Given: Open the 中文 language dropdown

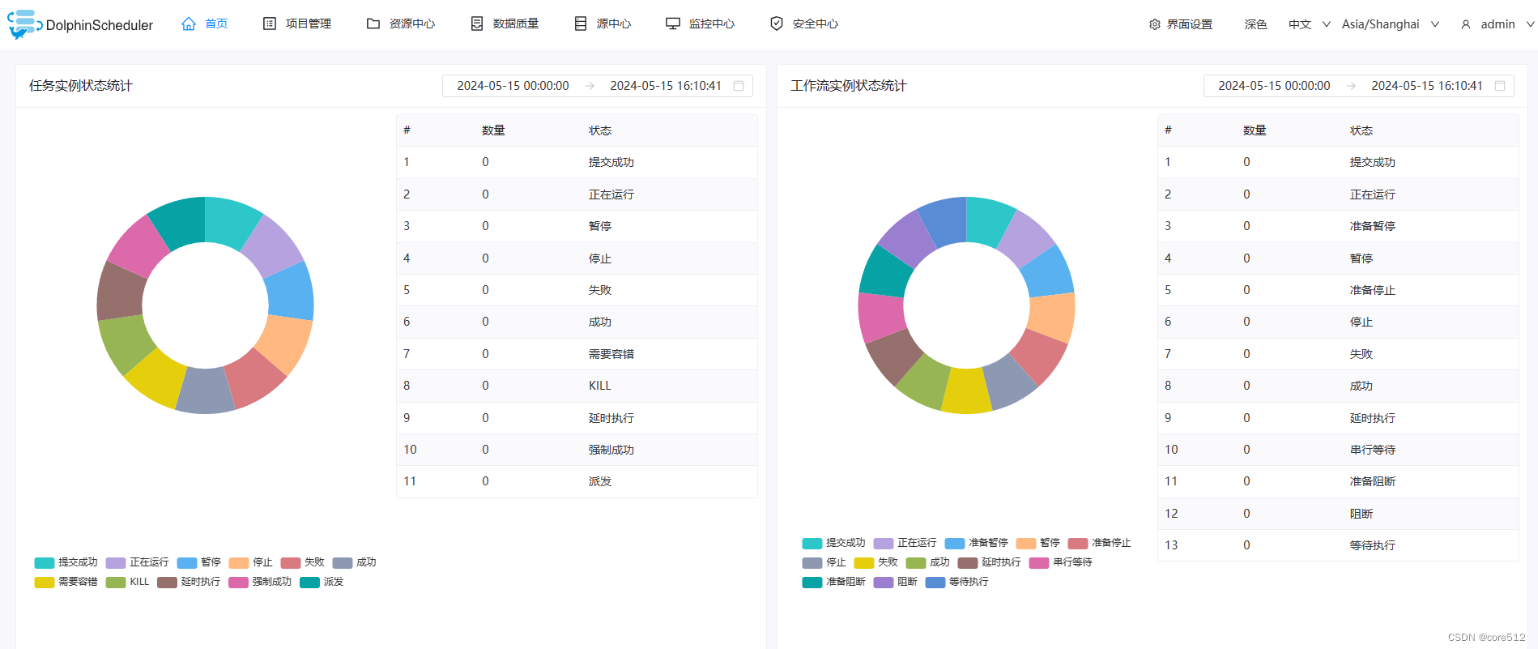Looking at the screenshot, I should (1310, 24).
